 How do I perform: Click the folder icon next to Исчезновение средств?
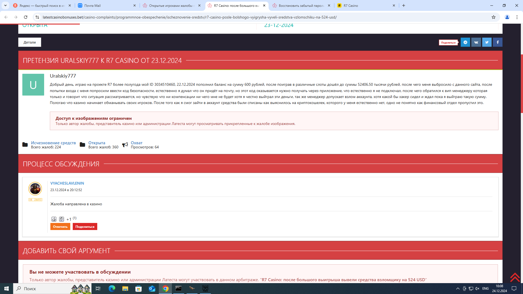pyautogui.click(x=25, y=145)
